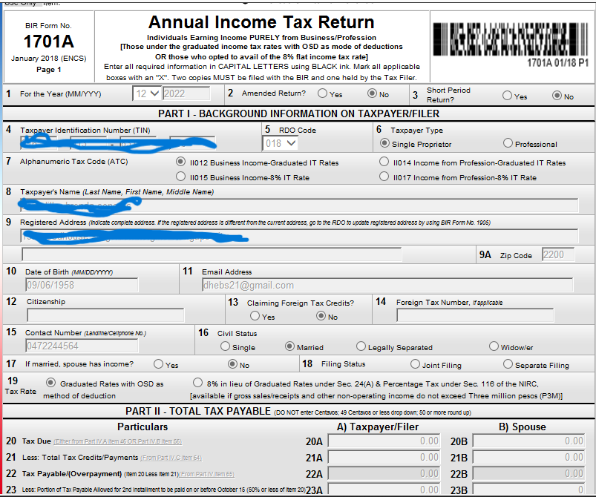
Task: Click the 20B Tax Due spouse field
Action: pyautogui.click(x=528, y=441)
